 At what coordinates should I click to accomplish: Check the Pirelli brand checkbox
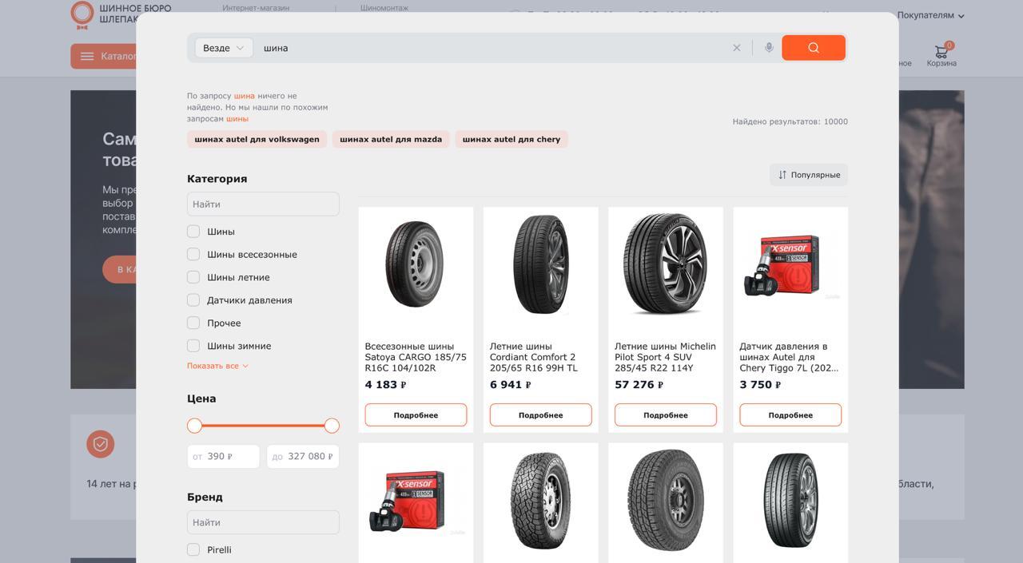tap(193, 549)
